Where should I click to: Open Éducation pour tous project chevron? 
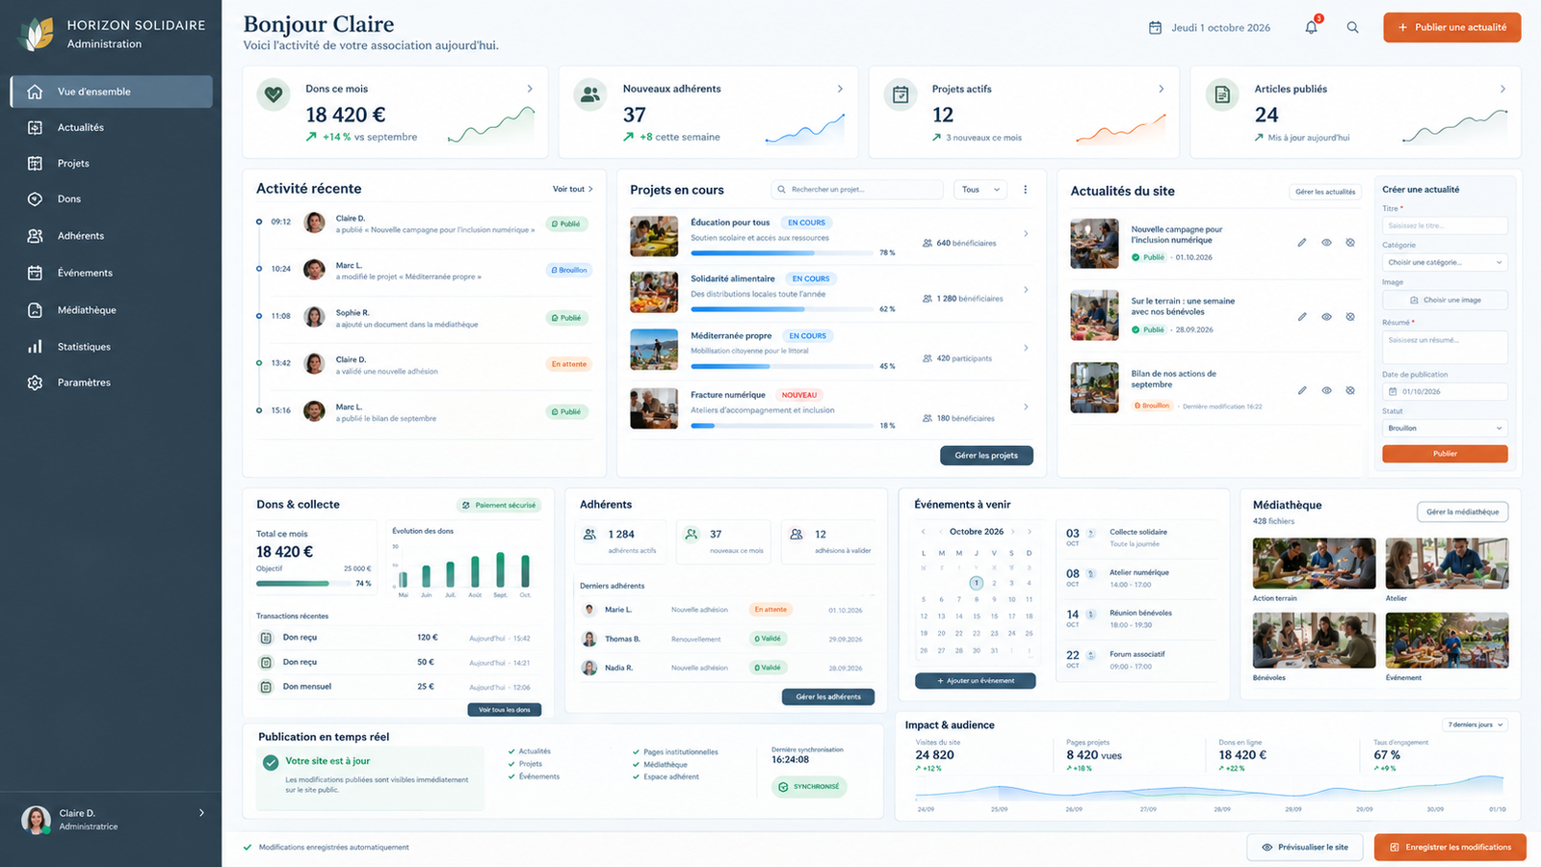[x=1026, y=234]
